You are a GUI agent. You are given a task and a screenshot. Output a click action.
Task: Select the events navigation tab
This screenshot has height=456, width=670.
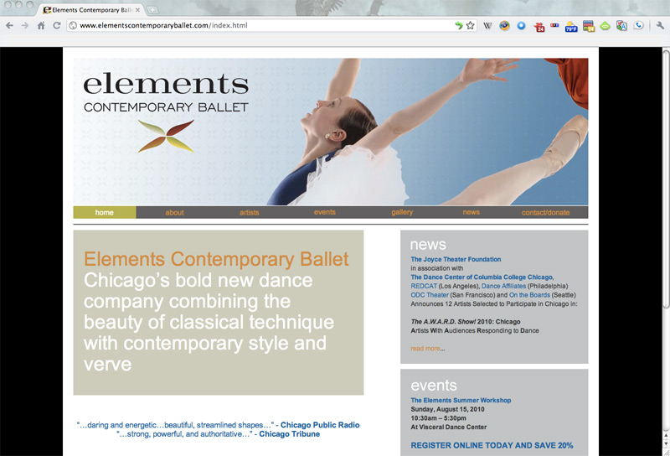tap(325, 213)
